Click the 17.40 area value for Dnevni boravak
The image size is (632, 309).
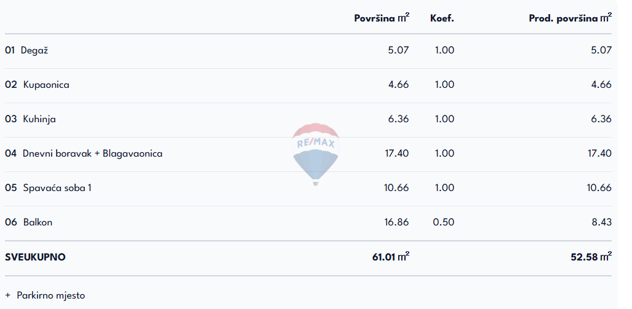[x=396, y=154]
